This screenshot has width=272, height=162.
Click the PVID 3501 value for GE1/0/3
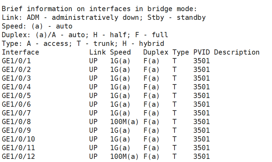202,78
